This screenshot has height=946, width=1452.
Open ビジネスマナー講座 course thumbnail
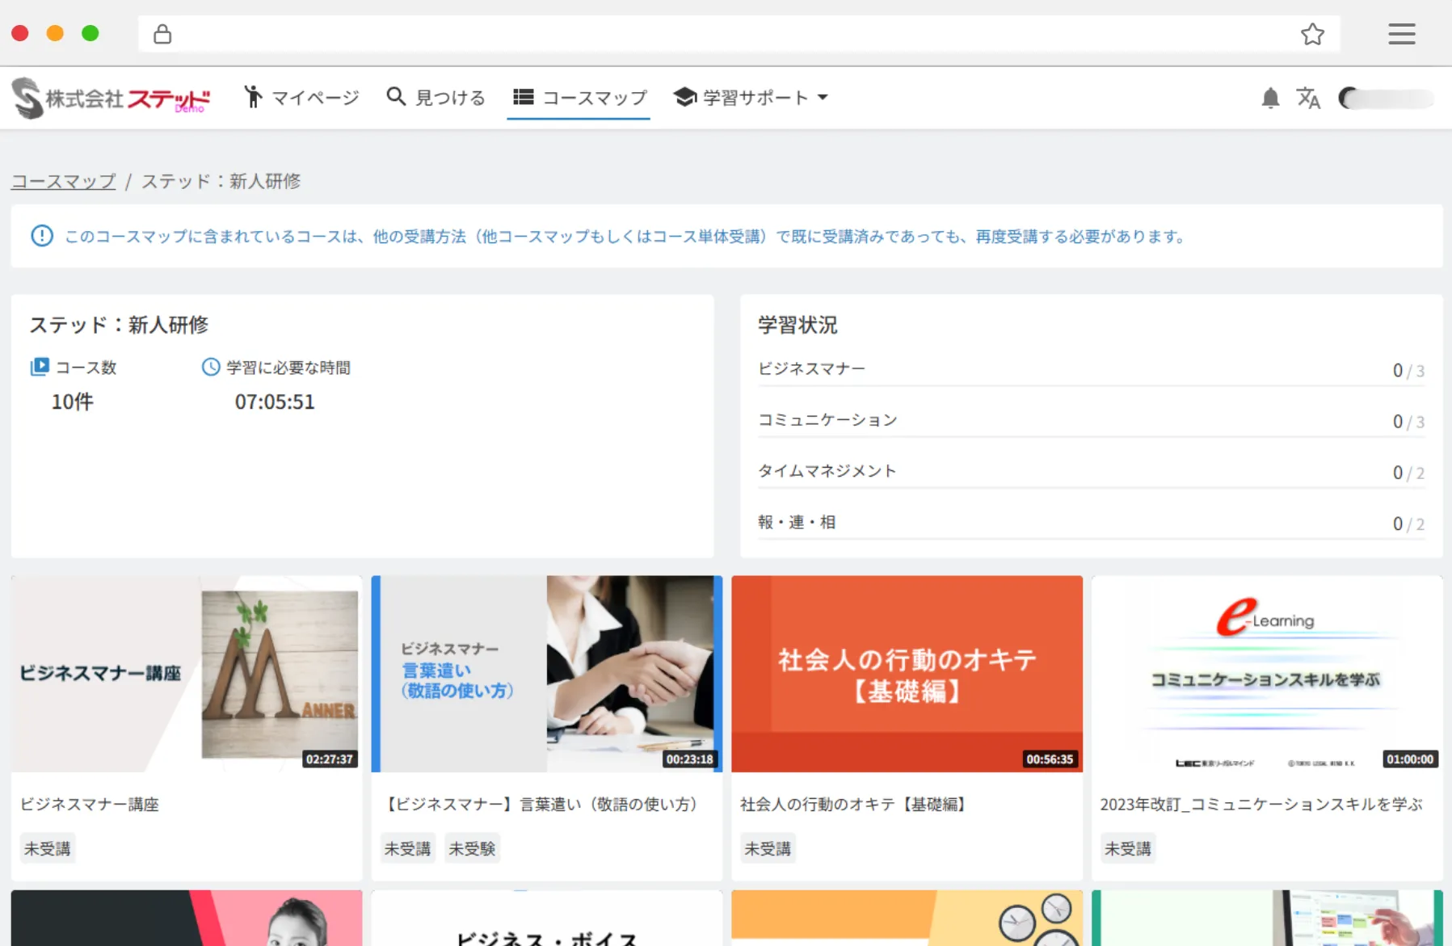(x=187, y=674)
